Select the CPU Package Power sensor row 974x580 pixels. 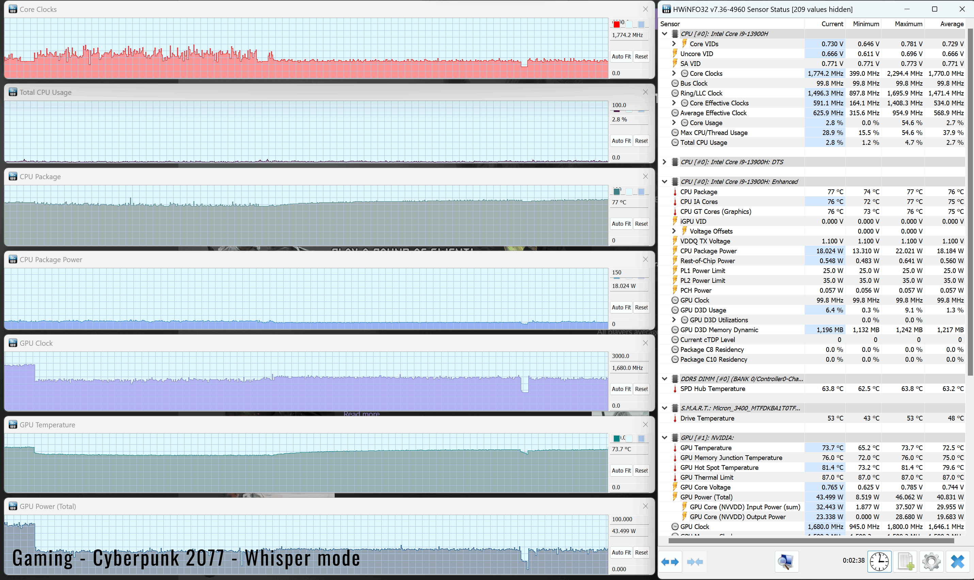(812, 251)
